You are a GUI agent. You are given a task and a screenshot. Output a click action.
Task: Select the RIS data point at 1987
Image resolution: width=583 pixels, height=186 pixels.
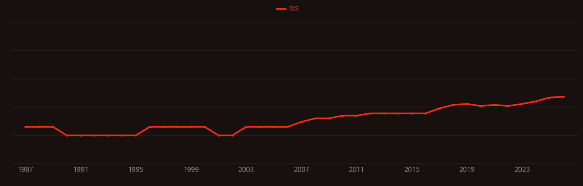(25, 127)
